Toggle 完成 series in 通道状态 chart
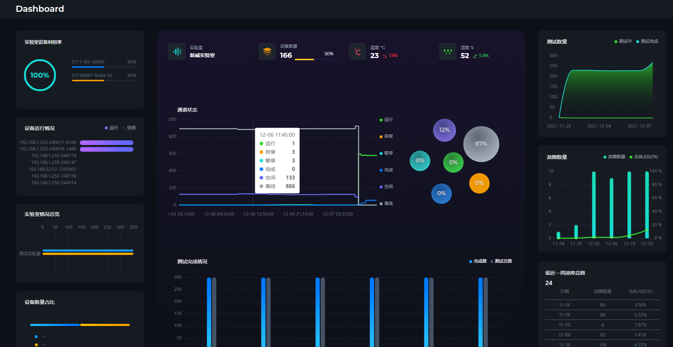 (x=386, y=170)
